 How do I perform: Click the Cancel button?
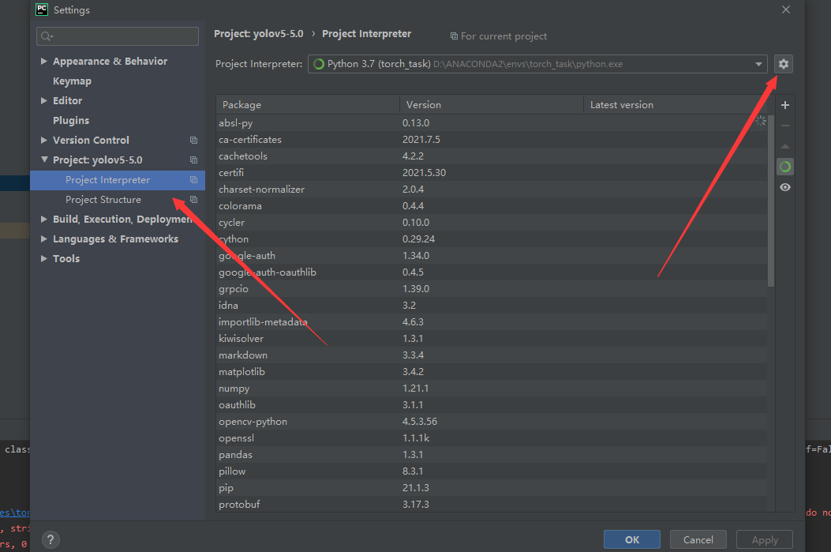(x=698, y=540)
